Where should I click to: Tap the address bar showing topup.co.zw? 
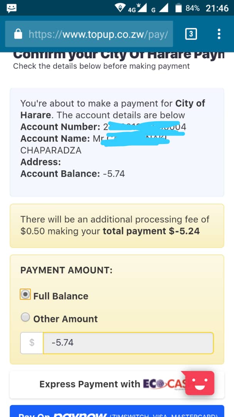tap(96, 34)
